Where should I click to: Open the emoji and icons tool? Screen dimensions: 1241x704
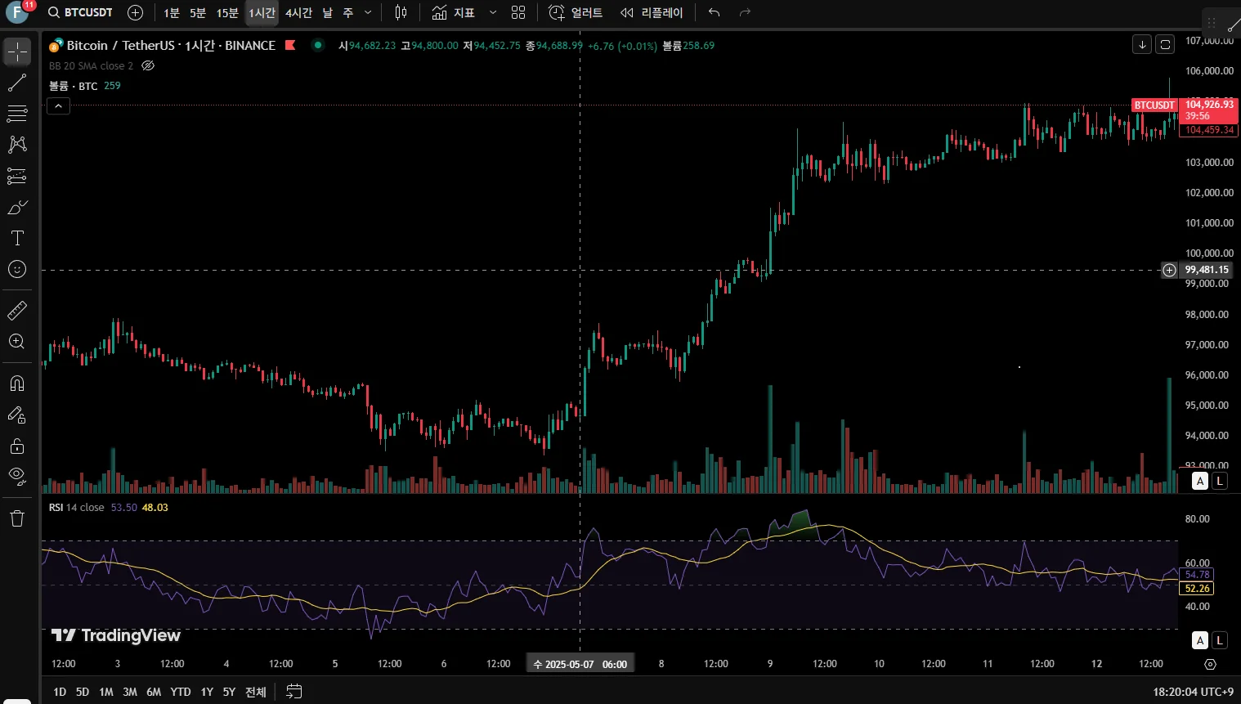(x=17, y=269)
